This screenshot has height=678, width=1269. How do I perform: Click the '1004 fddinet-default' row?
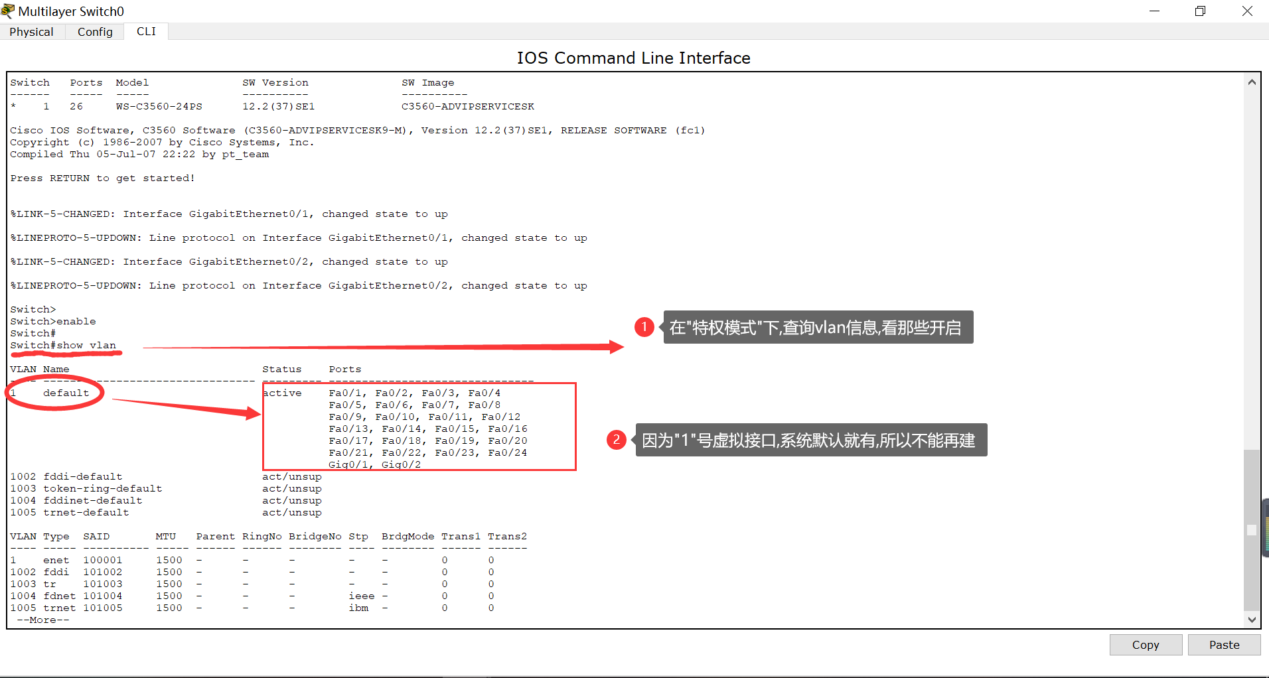(x=166, y=501)
